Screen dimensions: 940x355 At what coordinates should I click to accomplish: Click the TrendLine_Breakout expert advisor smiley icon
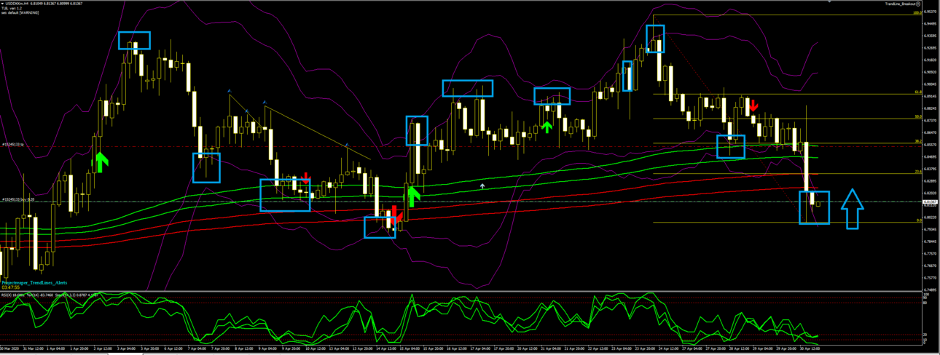(918, 4)
